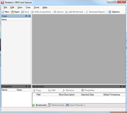The image size is (127, 113).
Task: Open the File menu
Action: 5,7
